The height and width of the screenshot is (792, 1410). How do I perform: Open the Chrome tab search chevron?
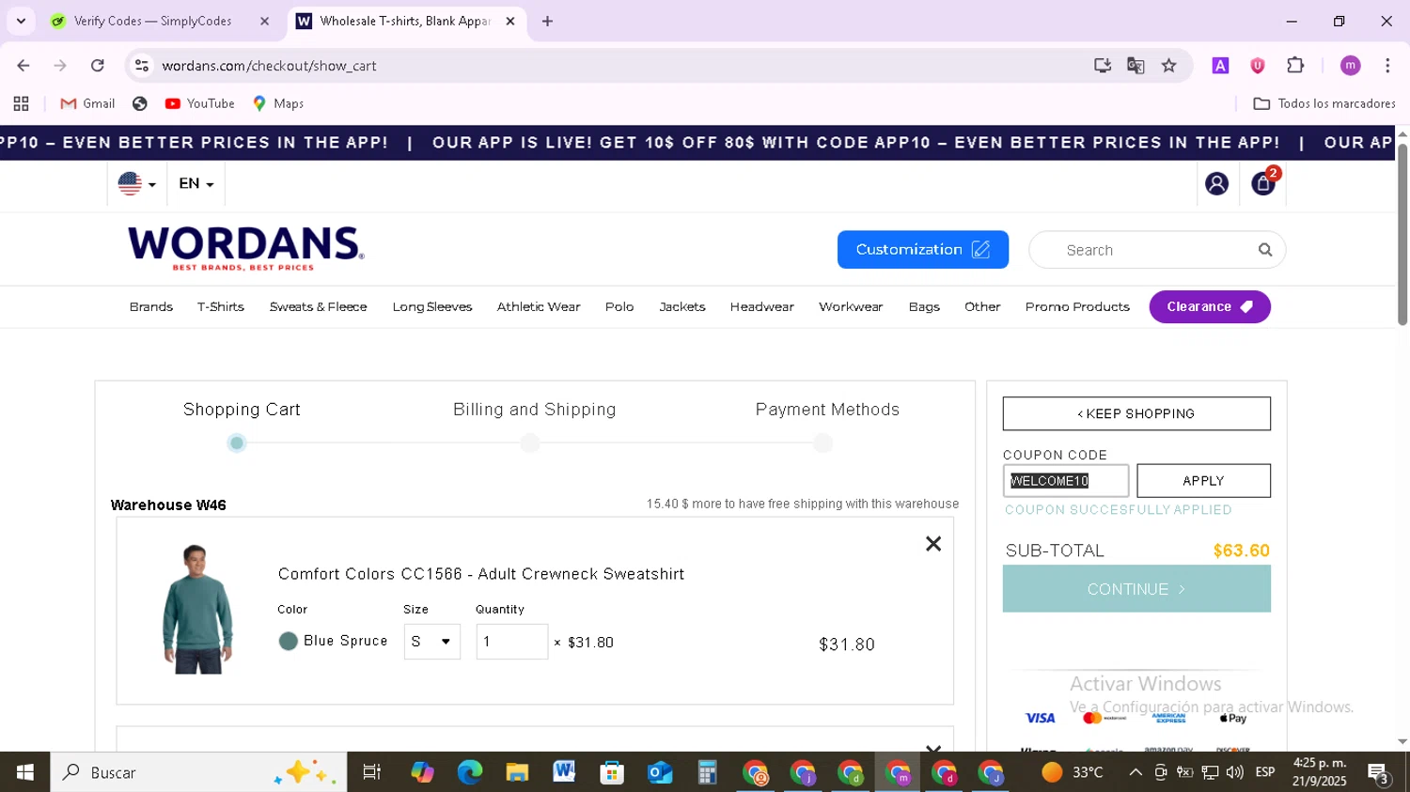(21, 21)
